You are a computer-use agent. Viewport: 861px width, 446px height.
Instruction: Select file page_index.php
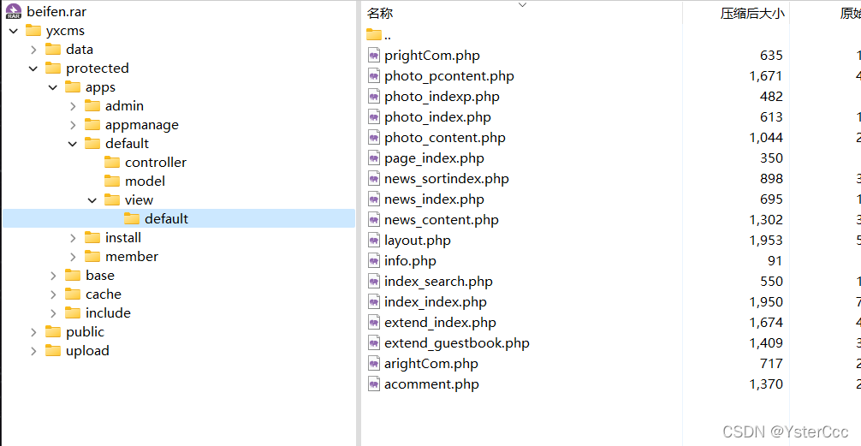pyautogui.click(x=434, y=158)
